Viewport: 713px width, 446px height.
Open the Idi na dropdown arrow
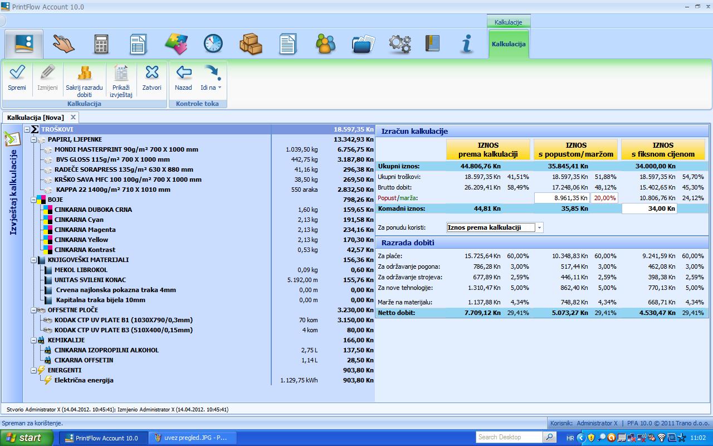[219, 88]
